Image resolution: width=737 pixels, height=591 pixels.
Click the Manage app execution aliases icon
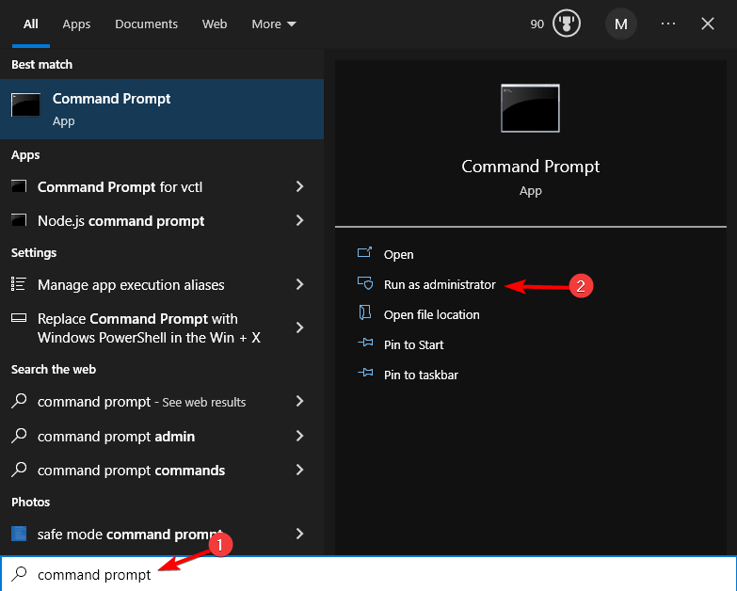19,284
